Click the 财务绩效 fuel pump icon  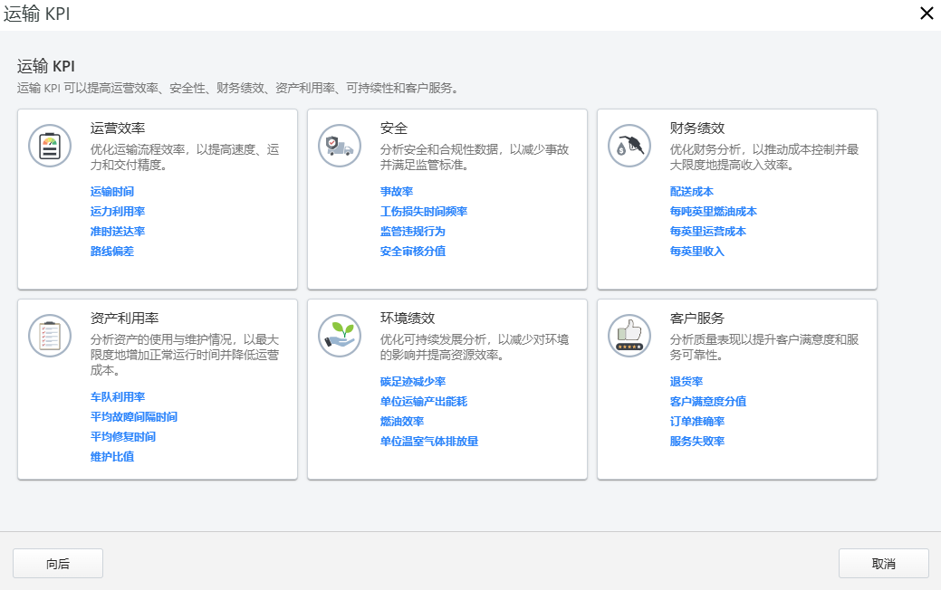click(629, 145)
